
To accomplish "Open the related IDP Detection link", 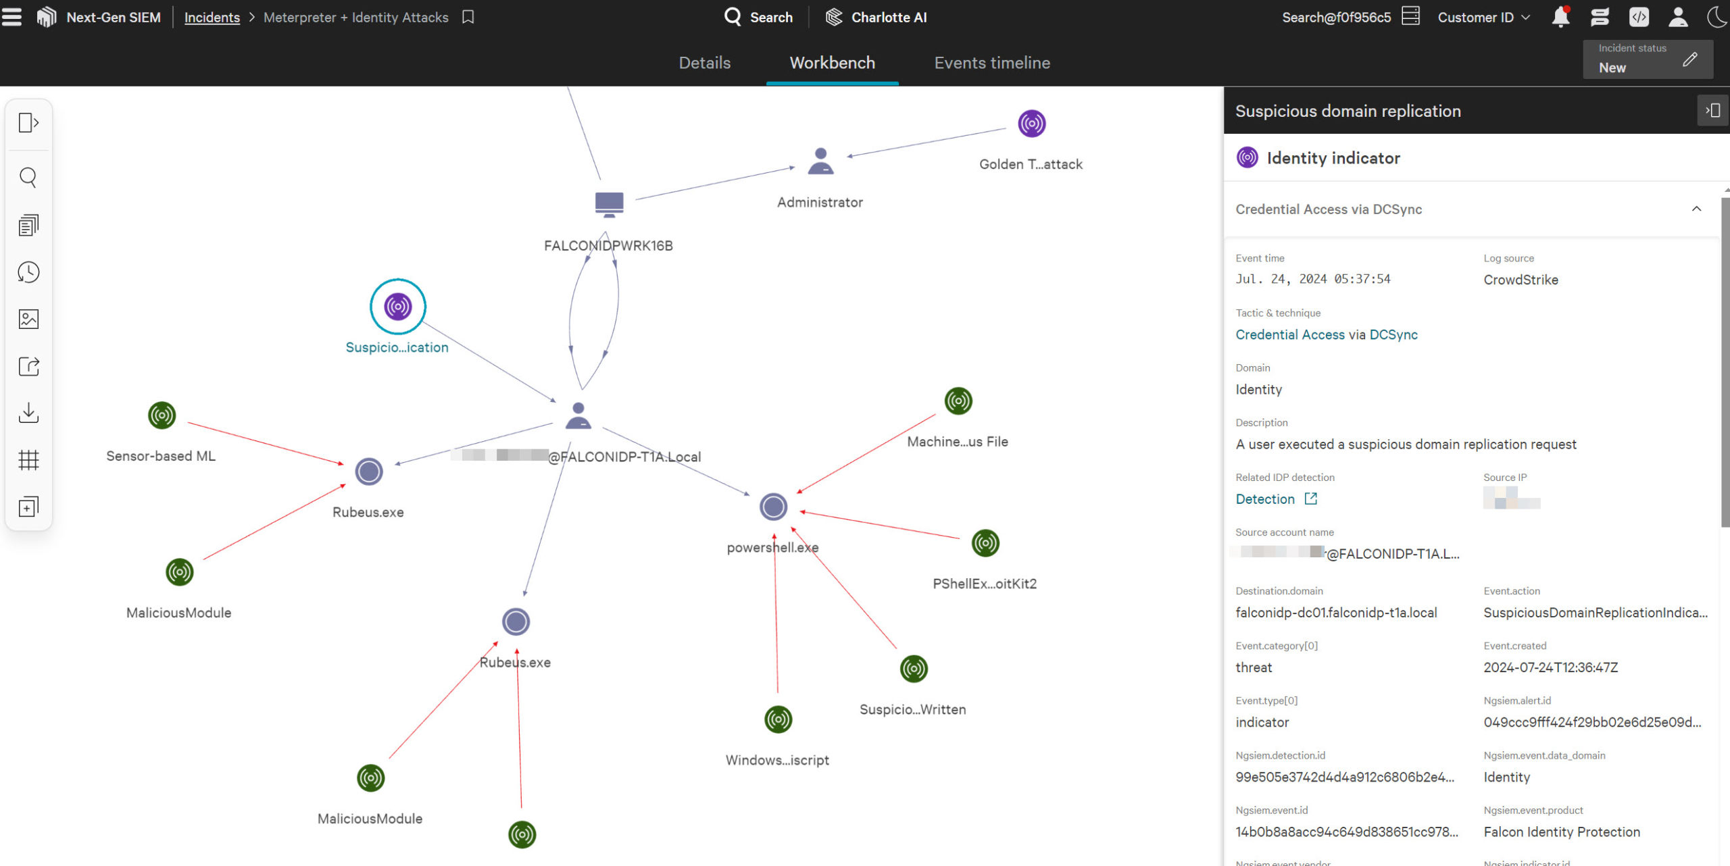I will click(x=1276, y=499).
